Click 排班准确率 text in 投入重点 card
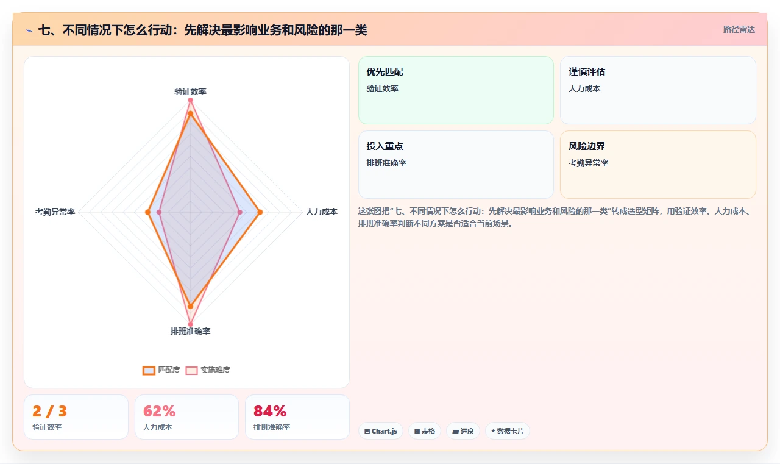The image size is (780, 464). point(386,163)
